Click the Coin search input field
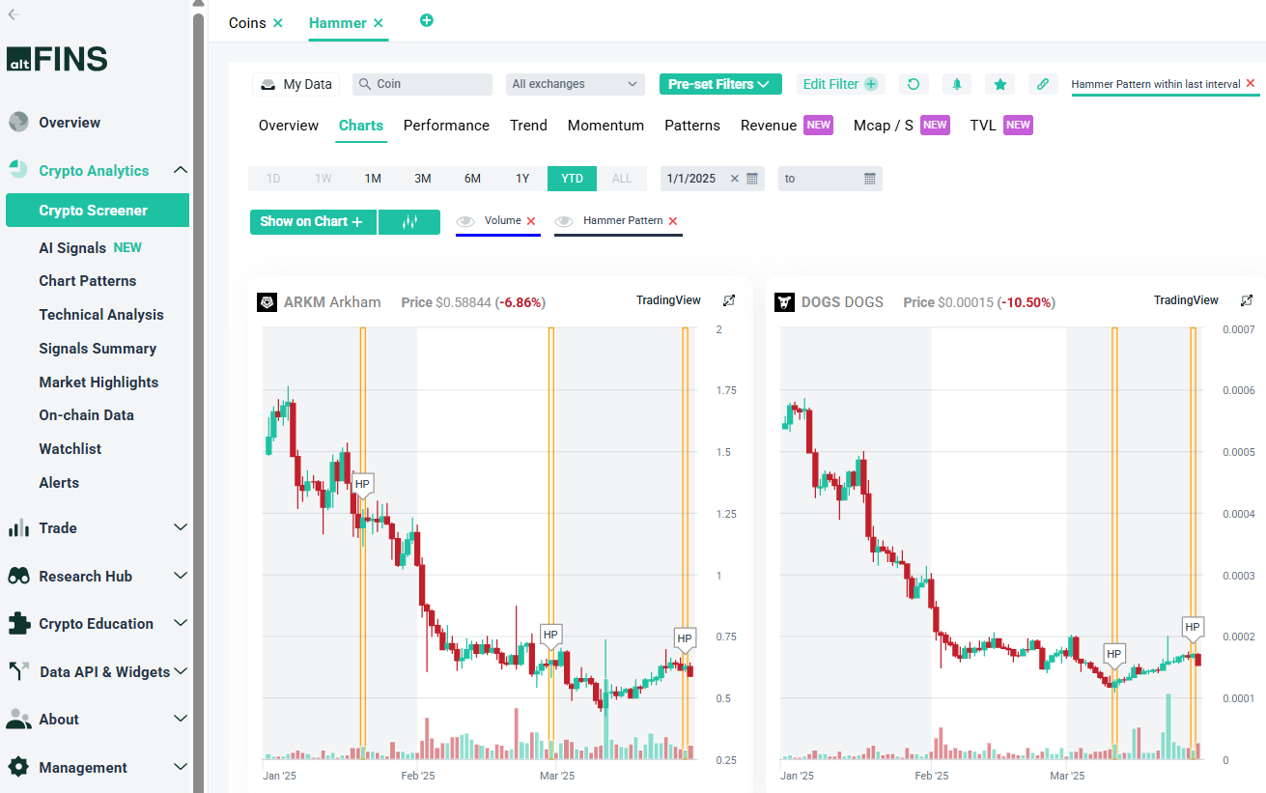The image size is (1266, 793). (422, 84)
